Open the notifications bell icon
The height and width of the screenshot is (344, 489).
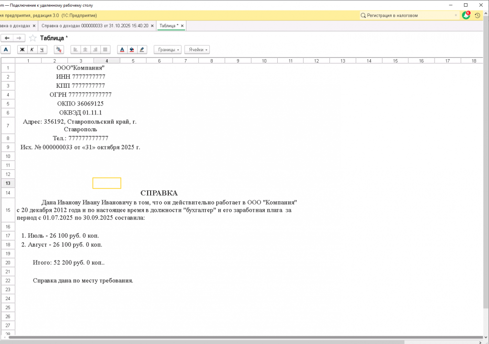[466, 15]
